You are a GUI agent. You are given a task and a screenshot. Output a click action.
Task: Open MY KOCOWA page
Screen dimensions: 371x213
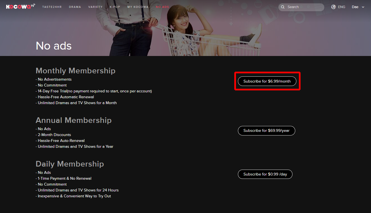coord(138,7)
